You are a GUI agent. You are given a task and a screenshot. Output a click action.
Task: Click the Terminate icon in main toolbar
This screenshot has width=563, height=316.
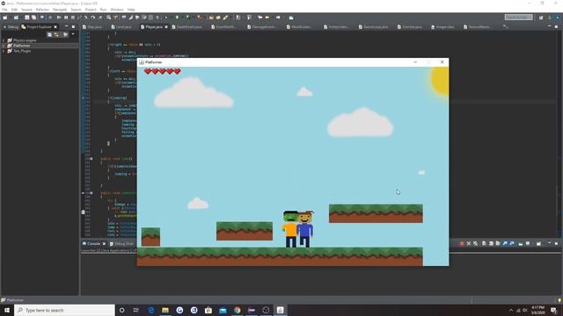(73, 18)
